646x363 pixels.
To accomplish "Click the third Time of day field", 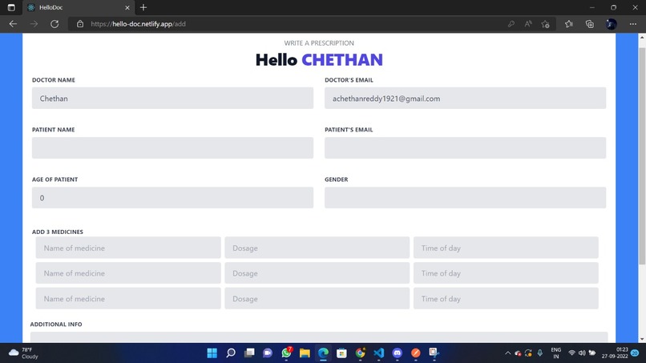I will (x=506, y=298).
